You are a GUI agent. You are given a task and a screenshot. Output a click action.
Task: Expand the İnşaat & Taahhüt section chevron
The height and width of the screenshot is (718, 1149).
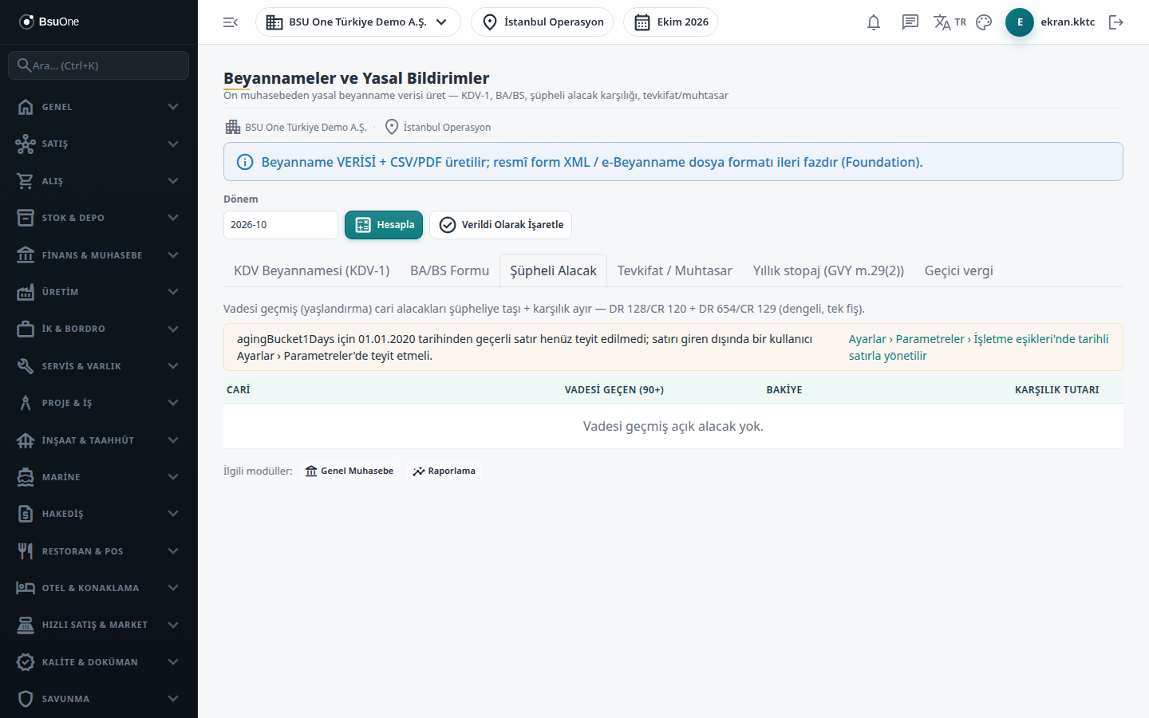(x=173, y=440)
